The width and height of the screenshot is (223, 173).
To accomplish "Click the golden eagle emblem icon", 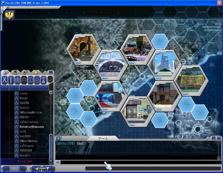I will [9, 15].
